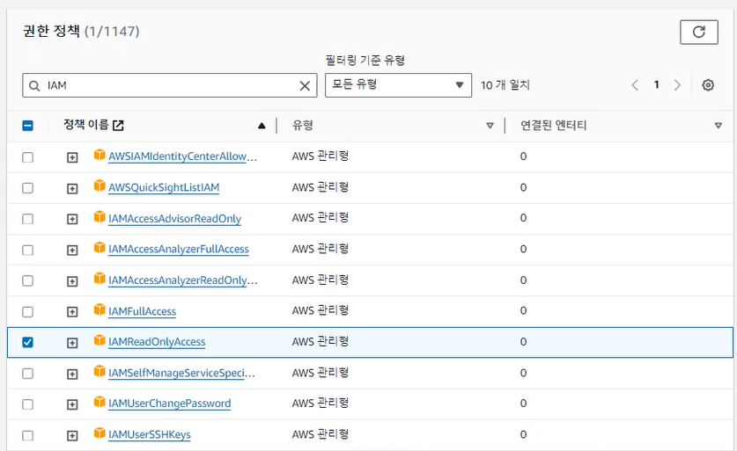Select page number 1

[x=656, y=85]
